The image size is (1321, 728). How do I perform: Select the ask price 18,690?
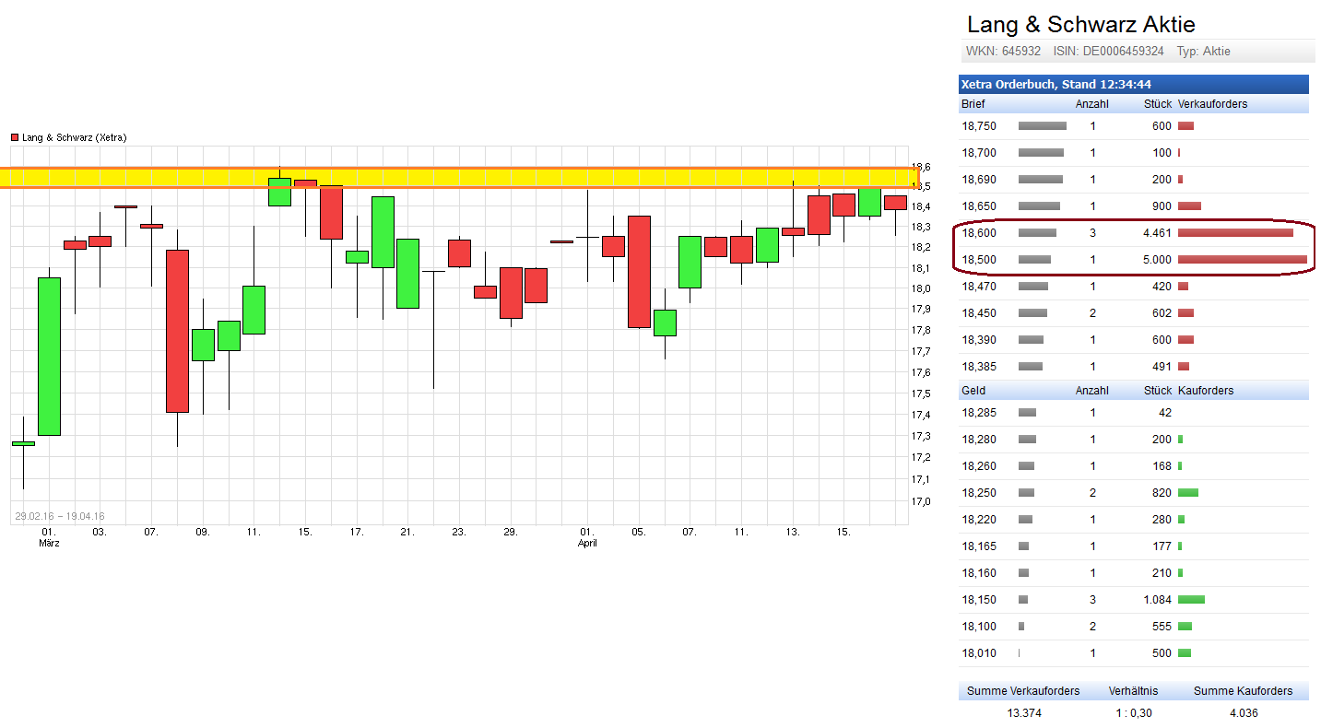(x=979, y=180)
